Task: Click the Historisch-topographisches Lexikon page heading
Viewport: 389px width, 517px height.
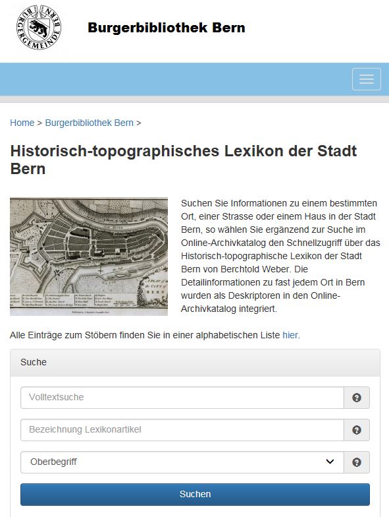Action: coord(184,160)
